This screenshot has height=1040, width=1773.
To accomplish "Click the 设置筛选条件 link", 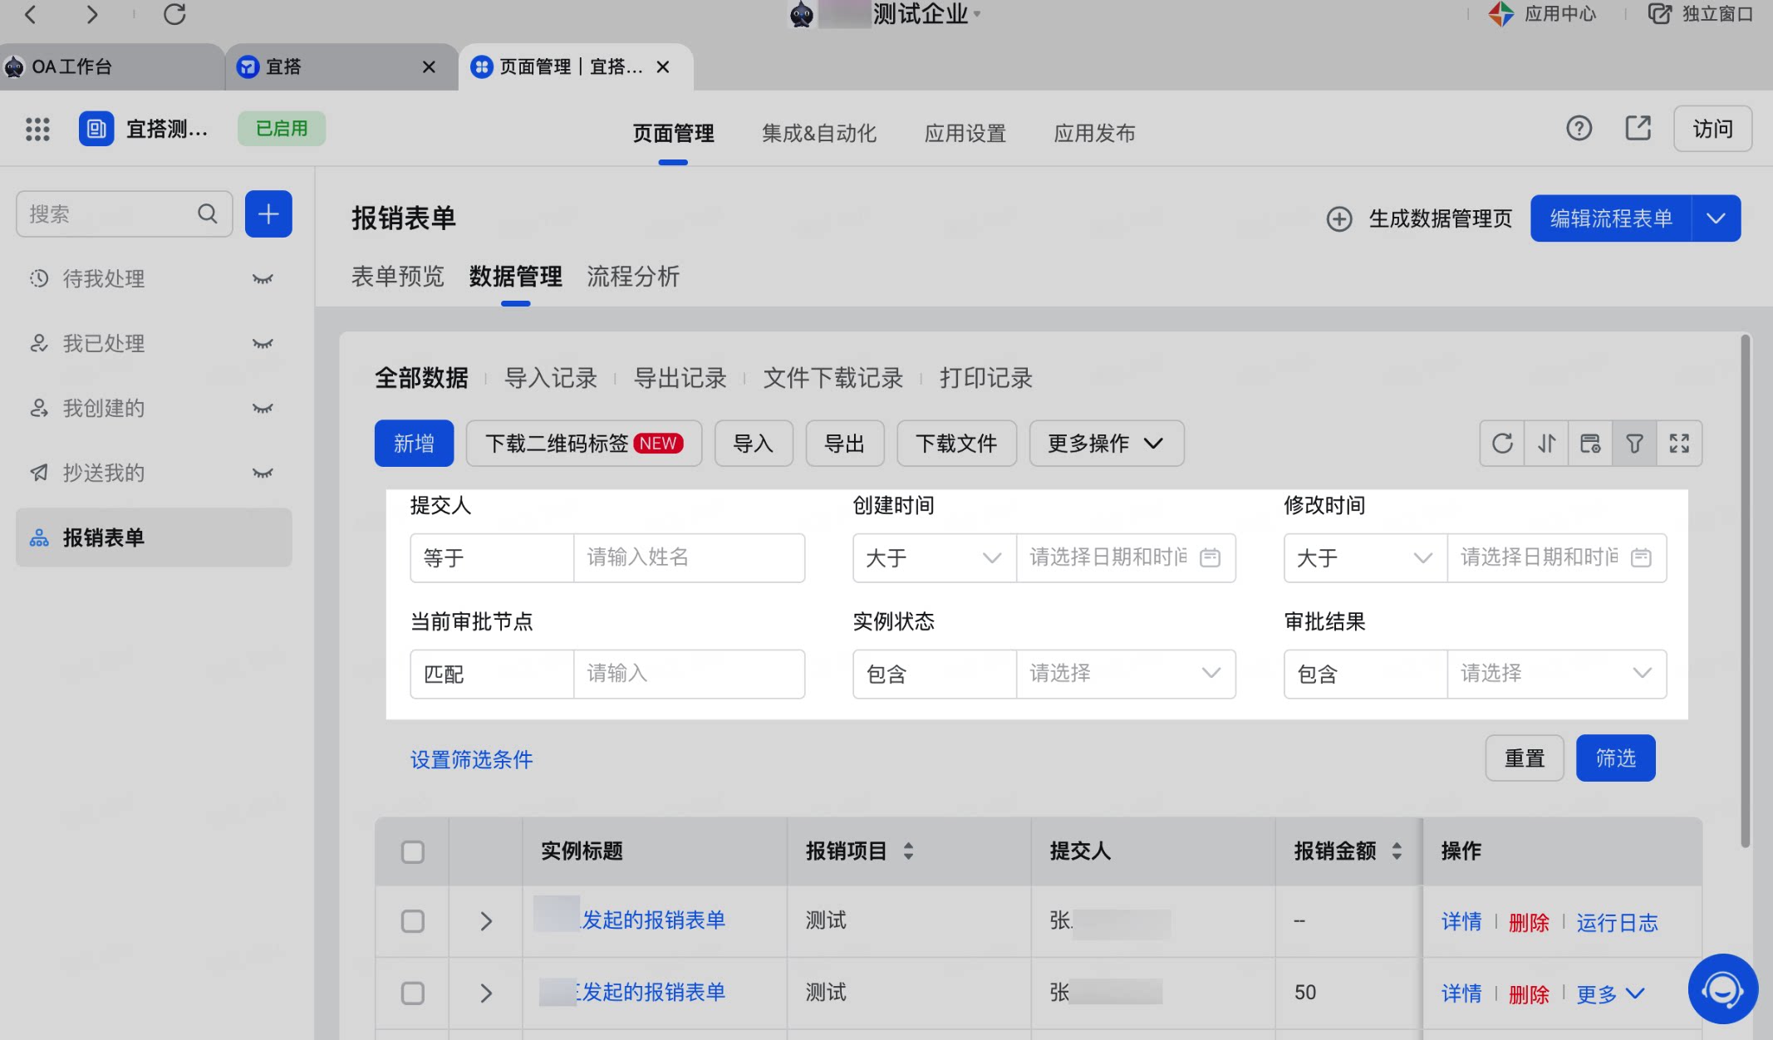I will coord(471,760).
